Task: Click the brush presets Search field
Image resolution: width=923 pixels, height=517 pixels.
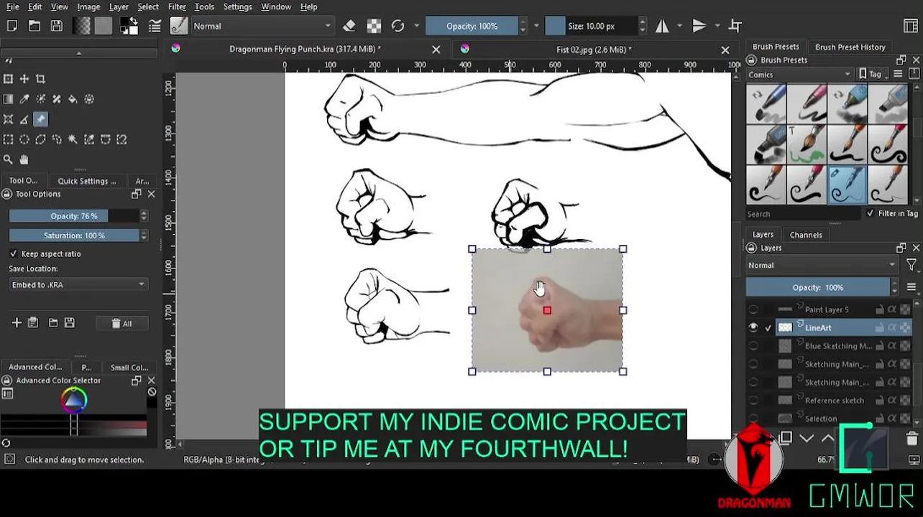Action: point(802,214)
